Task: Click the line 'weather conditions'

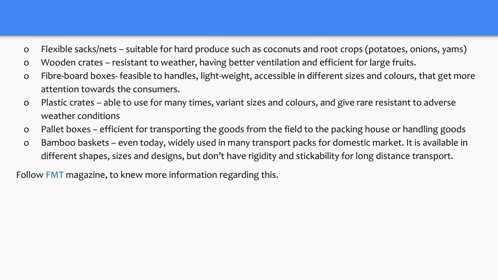Action: tap(80, 116)
